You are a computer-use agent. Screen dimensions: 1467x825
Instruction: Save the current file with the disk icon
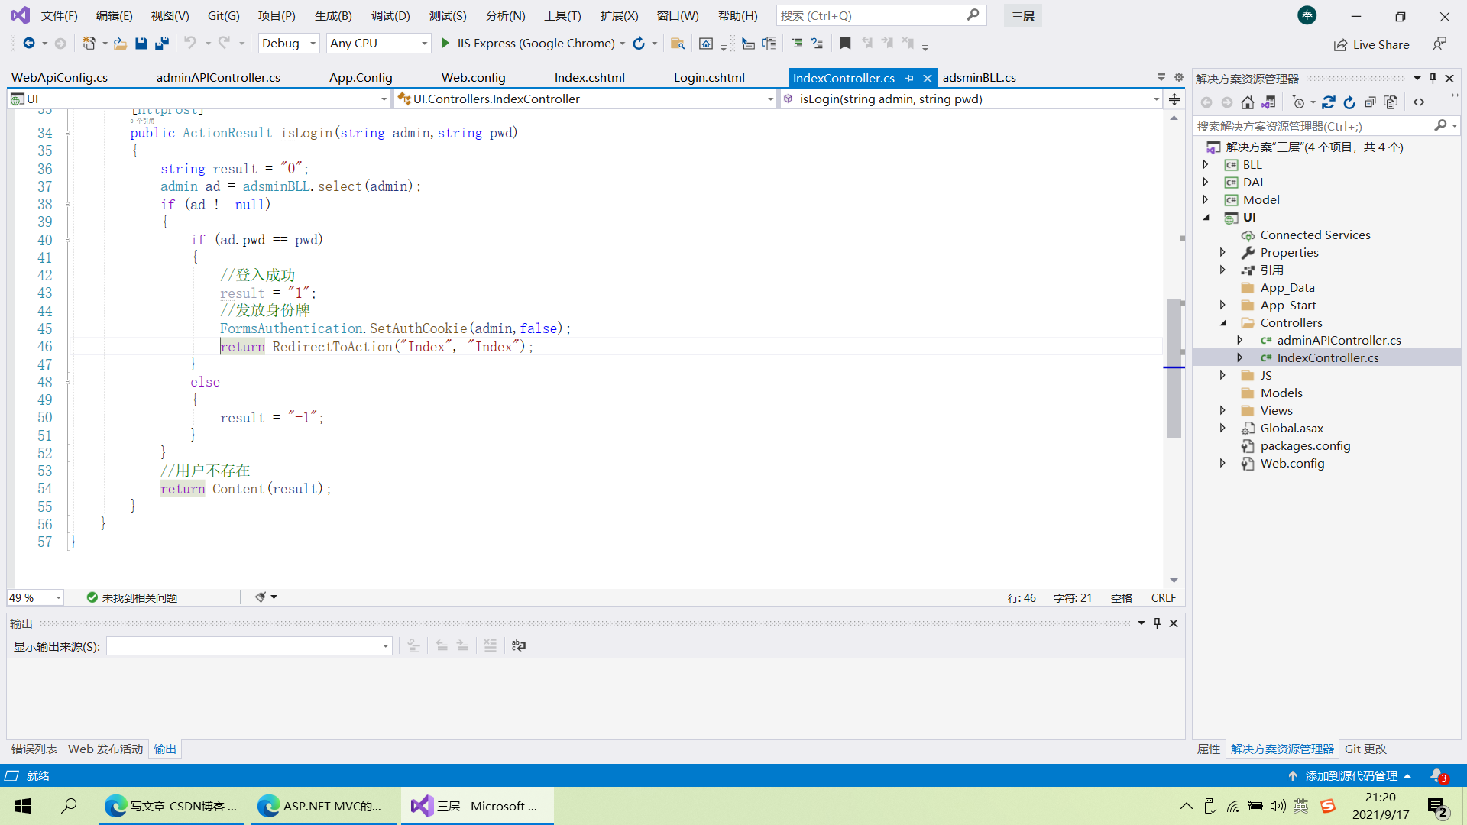coord(141,44)
